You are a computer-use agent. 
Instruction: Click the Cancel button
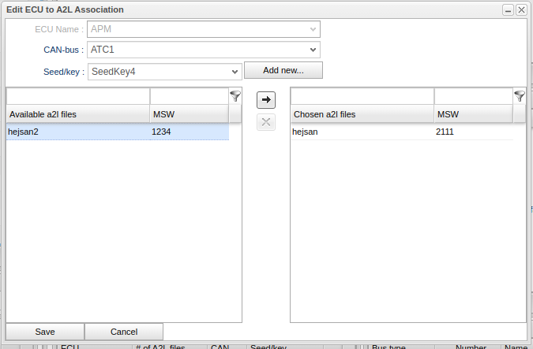pyautogui.click(x=124, y=332)
